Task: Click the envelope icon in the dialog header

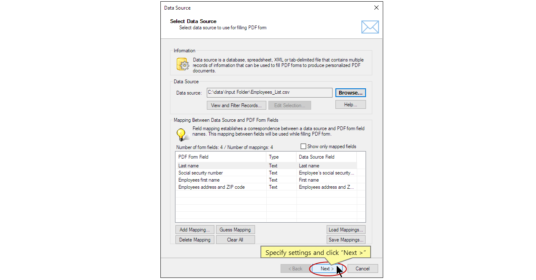Action: pyautogui.click(x=370, y=26)
